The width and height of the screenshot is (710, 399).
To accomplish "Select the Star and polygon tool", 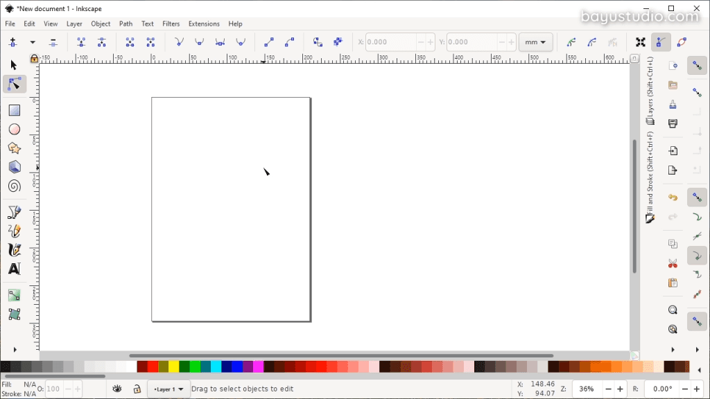I will pos(15,148).
